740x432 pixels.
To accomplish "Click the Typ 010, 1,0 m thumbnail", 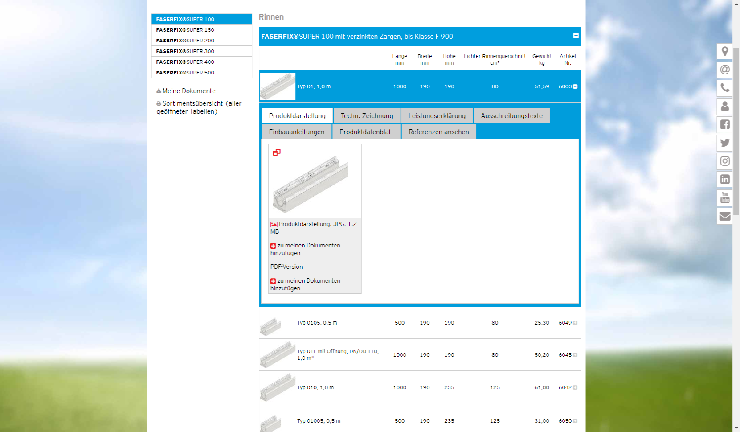I will (278, 387).
